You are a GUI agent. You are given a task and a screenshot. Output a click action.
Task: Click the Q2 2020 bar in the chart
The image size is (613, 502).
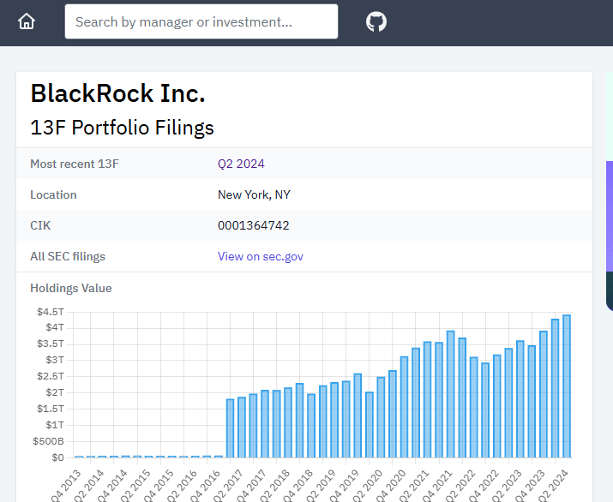381,417
